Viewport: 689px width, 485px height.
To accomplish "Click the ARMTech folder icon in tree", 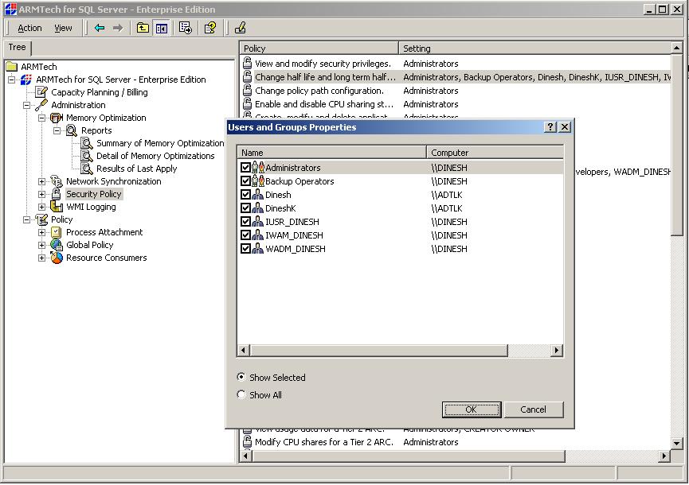I will tap(12, 67).
